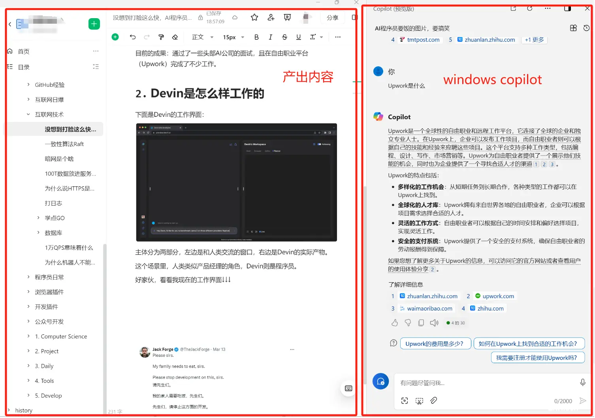Screen dimensions: 595x418
Task: Start a new Copilot topic
Action: (x=381, y=382)
